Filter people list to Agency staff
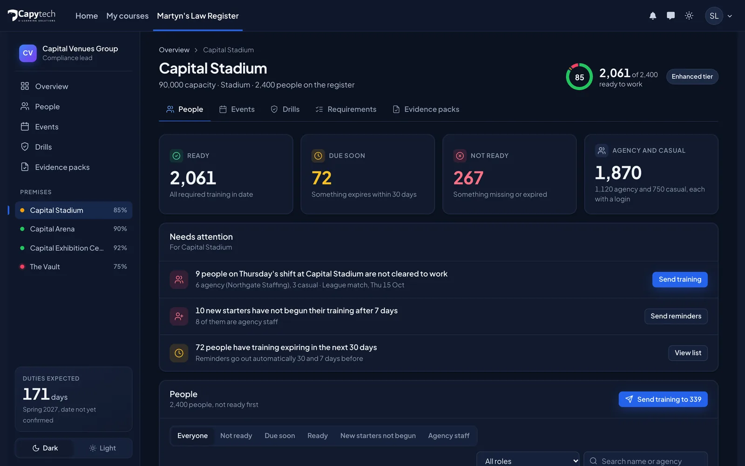The height and width of the screenshot is (466, 745). 449,436
